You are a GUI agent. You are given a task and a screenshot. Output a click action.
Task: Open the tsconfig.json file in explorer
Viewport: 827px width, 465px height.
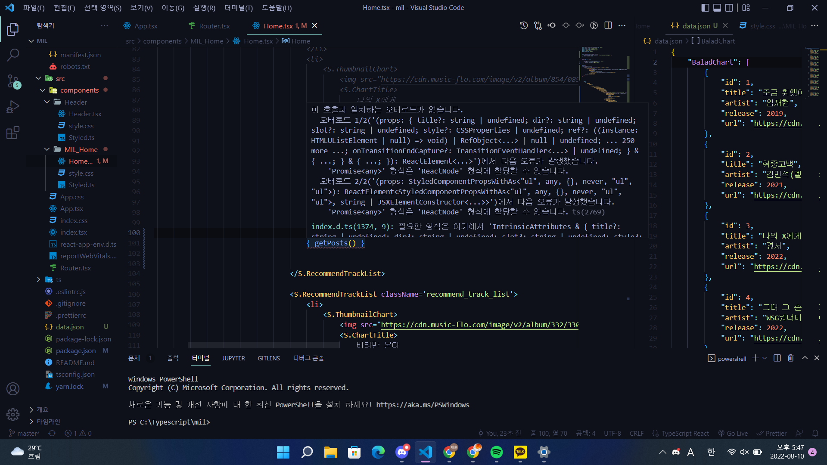pos(75,375)
